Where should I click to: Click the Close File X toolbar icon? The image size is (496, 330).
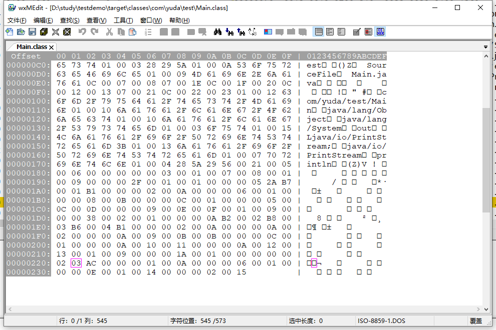(x=56, y=32)
